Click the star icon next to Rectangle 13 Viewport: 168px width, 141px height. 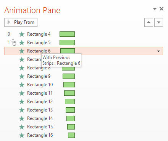point(22,110)
